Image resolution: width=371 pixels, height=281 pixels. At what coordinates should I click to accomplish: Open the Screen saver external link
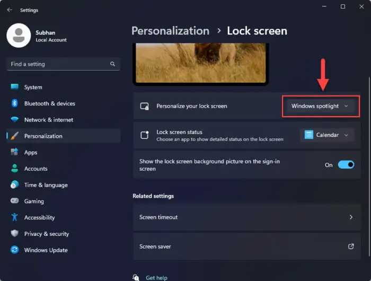coord(350,247)
